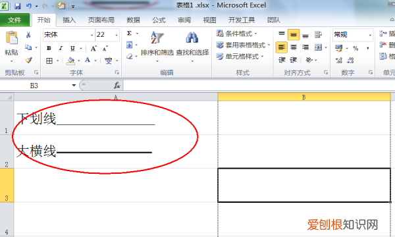
Task: Open the Font group dialog launcher
Action: (x=117, y=72)
